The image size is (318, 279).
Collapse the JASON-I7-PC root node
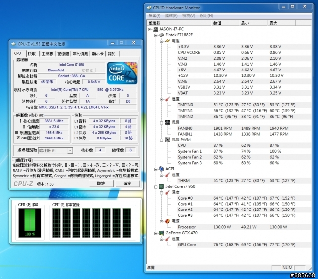point(150,30)
